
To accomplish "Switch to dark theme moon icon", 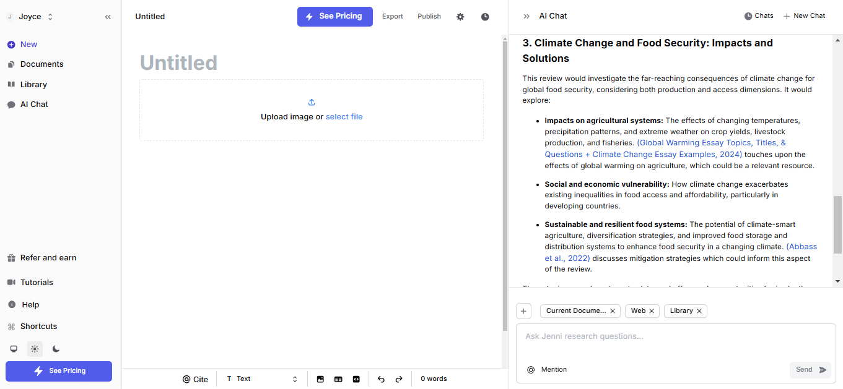I will pyautogui.click(x=56, y=349).
